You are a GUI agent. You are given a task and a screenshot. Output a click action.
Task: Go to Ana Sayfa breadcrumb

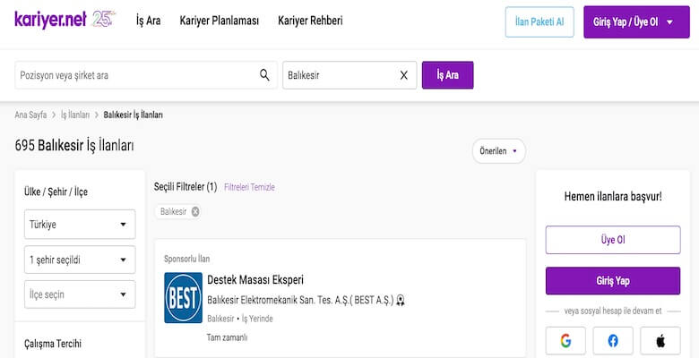pyautogui.click(x=30, y=115)
